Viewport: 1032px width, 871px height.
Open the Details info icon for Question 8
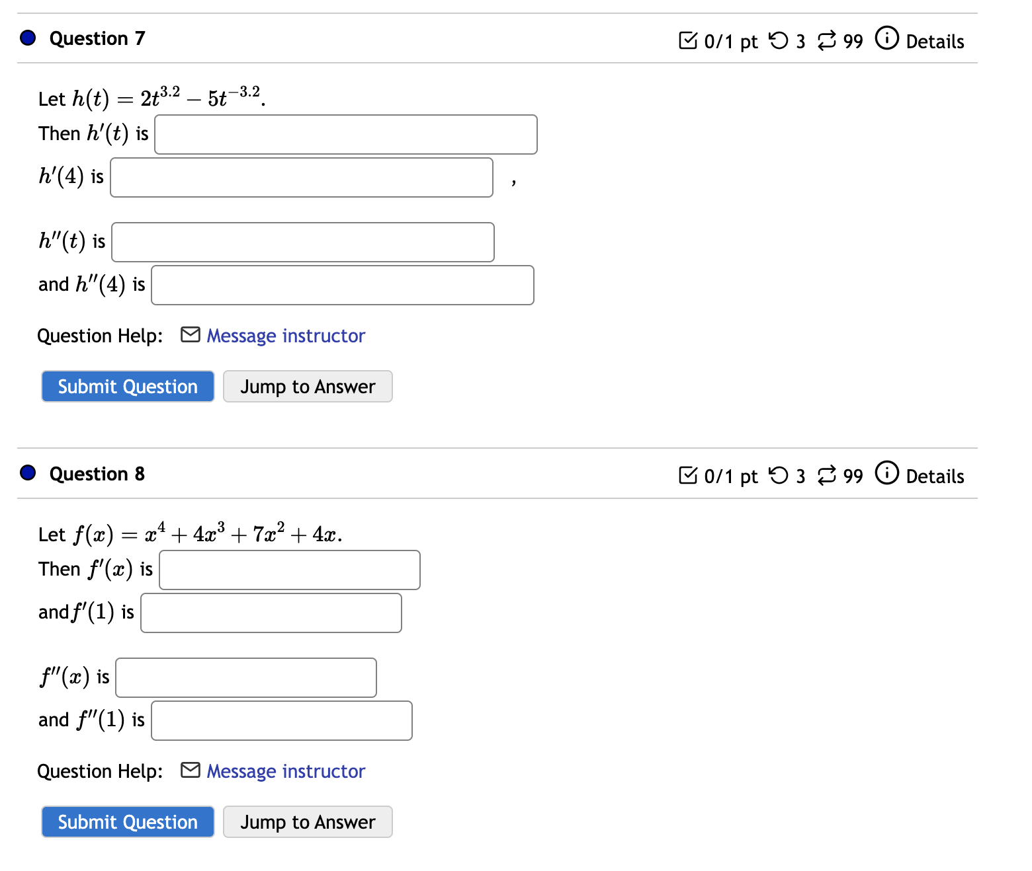pyautogui.click(x=886, y=474)
